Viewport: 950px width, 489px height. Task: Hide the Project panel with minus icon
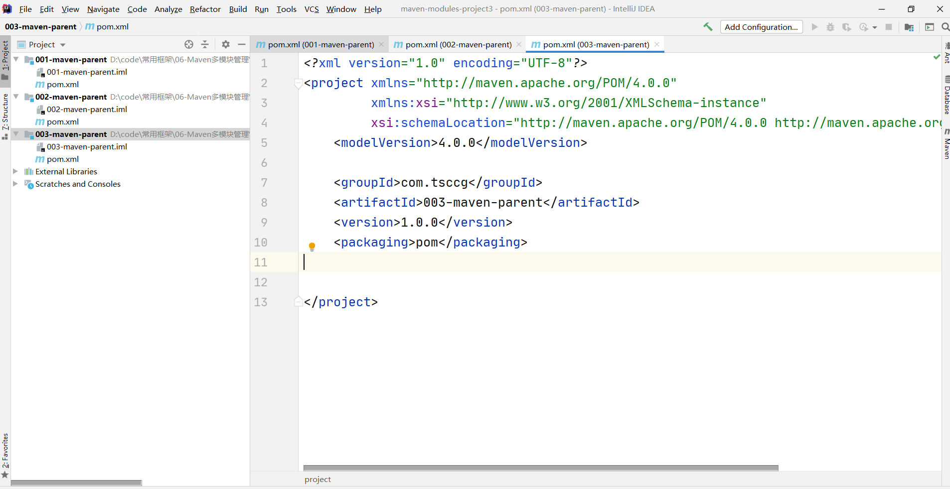click(242, 44)
